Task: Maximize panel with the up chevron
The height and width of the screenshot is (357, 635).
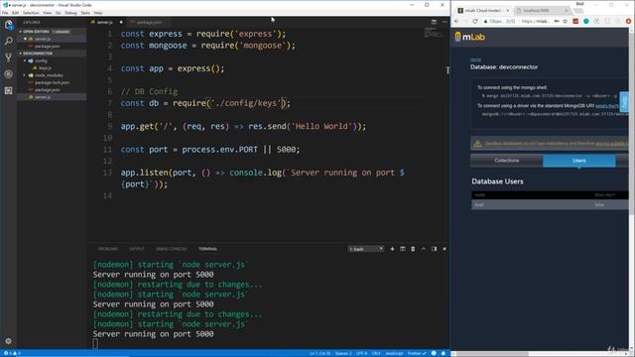Action: point(424,249)
